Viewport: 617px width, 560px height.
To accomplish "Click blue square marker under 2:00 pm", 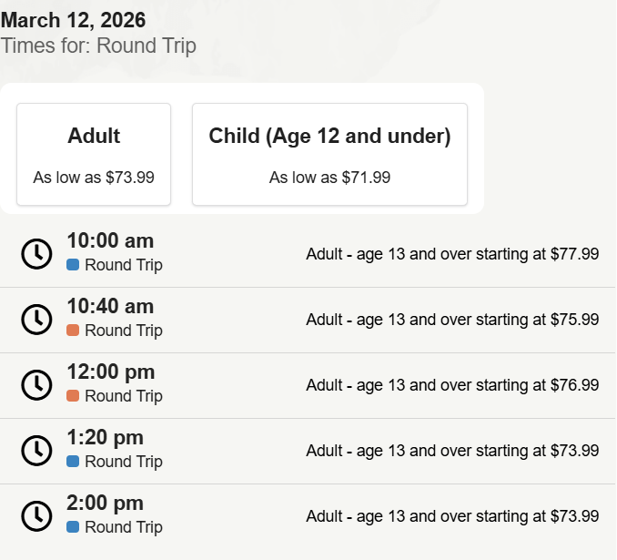I will 73,528.
